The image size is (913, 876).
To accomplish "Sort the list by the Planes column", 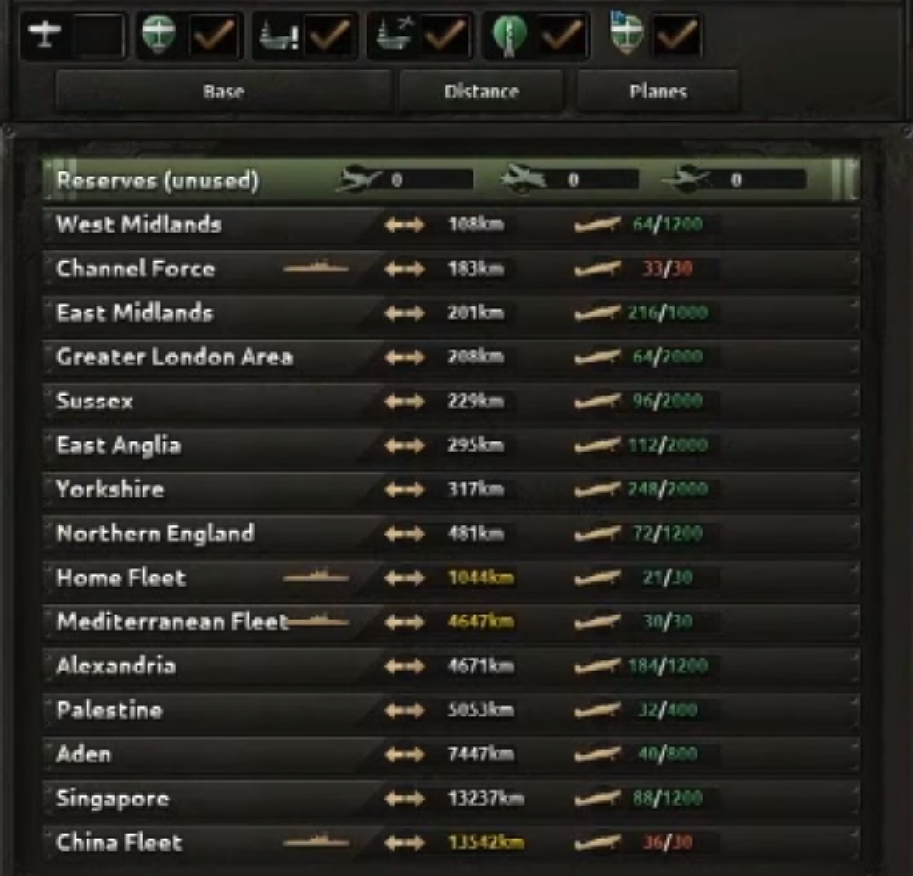I will pyautogui.click(x=658, y=92).
